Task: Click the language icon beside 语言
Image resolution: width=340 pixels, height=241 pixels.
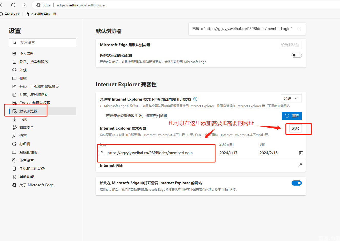Action: 14,136
